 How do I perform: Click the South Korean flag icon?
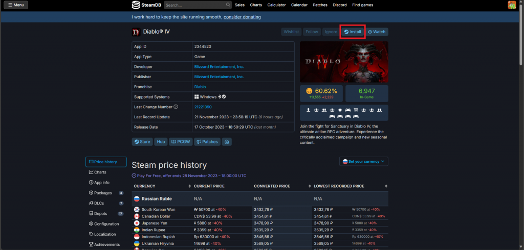coord(137,210)
